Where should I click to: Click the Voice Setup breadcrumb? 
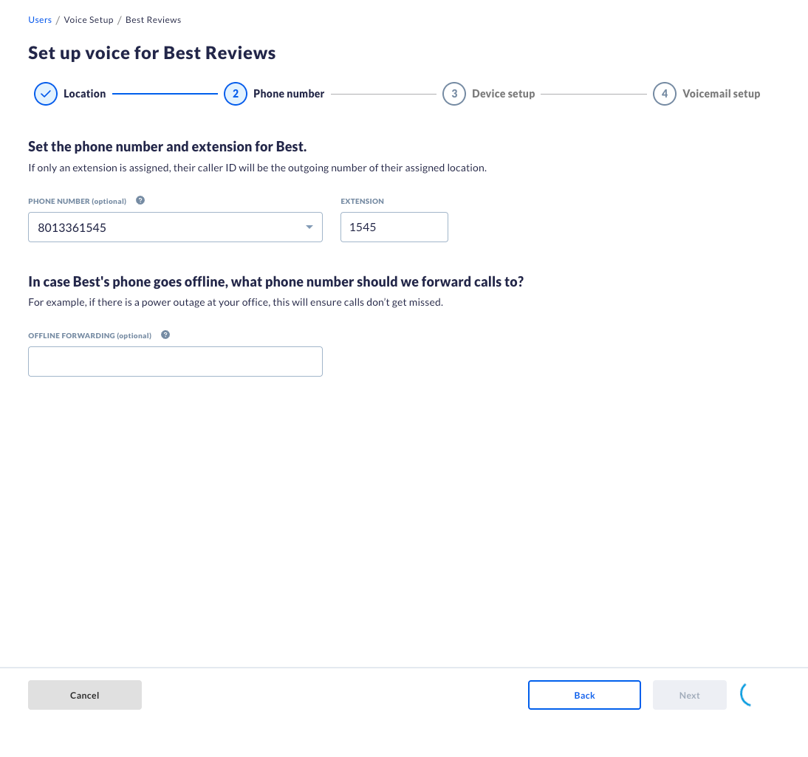(89, 19)
